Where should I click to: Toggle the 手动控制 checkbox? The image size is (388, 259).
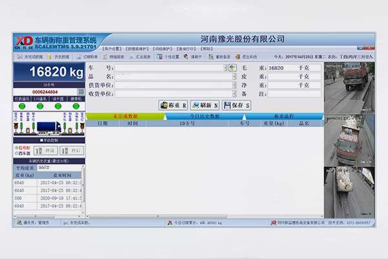click(x=41, y=141)
